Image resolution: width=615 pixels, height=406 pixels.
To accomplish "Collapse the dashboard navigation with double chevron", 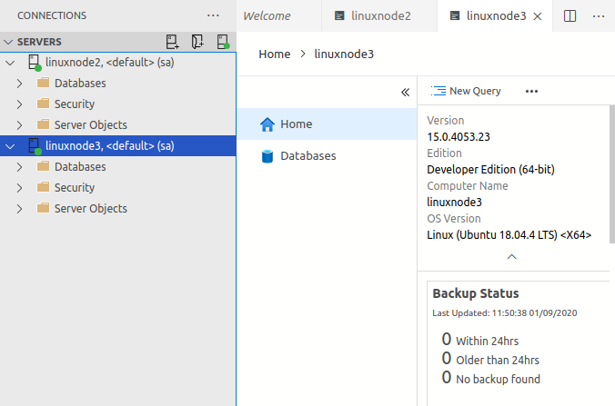I will 406,92.
